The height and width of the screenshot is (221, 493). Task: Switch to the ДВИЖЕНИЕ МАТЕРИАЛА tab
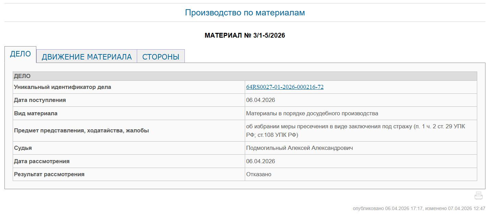(86, 57)
